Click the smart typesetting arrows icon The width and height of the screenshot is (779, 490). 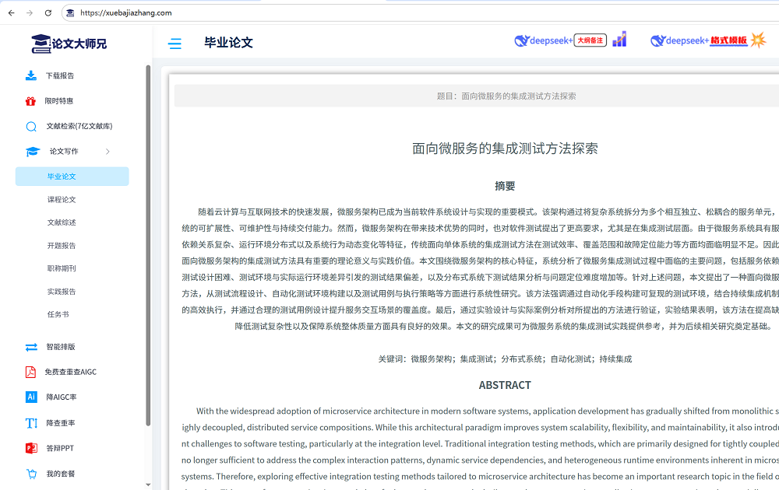click(31, 347)
